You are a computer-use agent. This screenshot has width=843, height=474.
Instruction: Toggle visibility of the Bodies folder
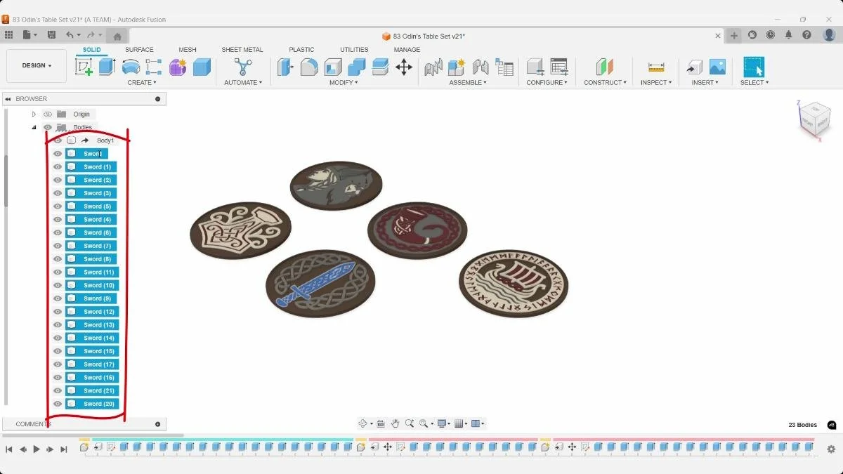point(48,127)
